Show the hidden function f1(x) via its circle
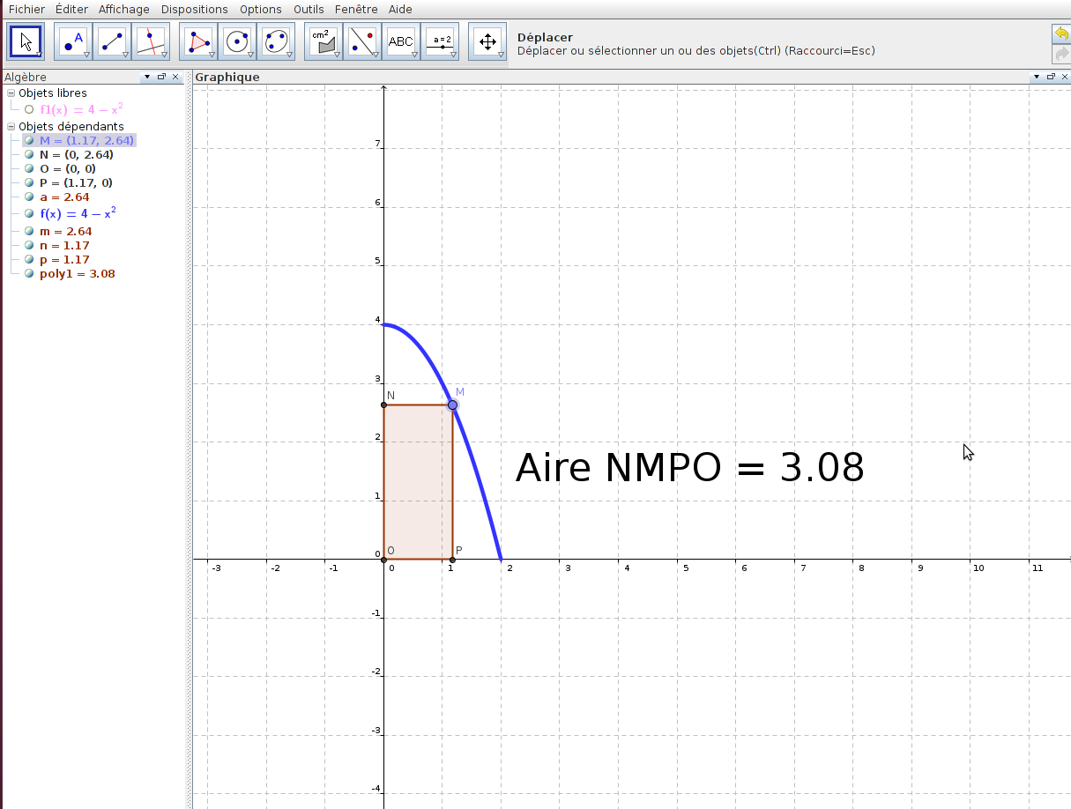The width and height of the screenshot is (1071, 809). pos(29,110)
